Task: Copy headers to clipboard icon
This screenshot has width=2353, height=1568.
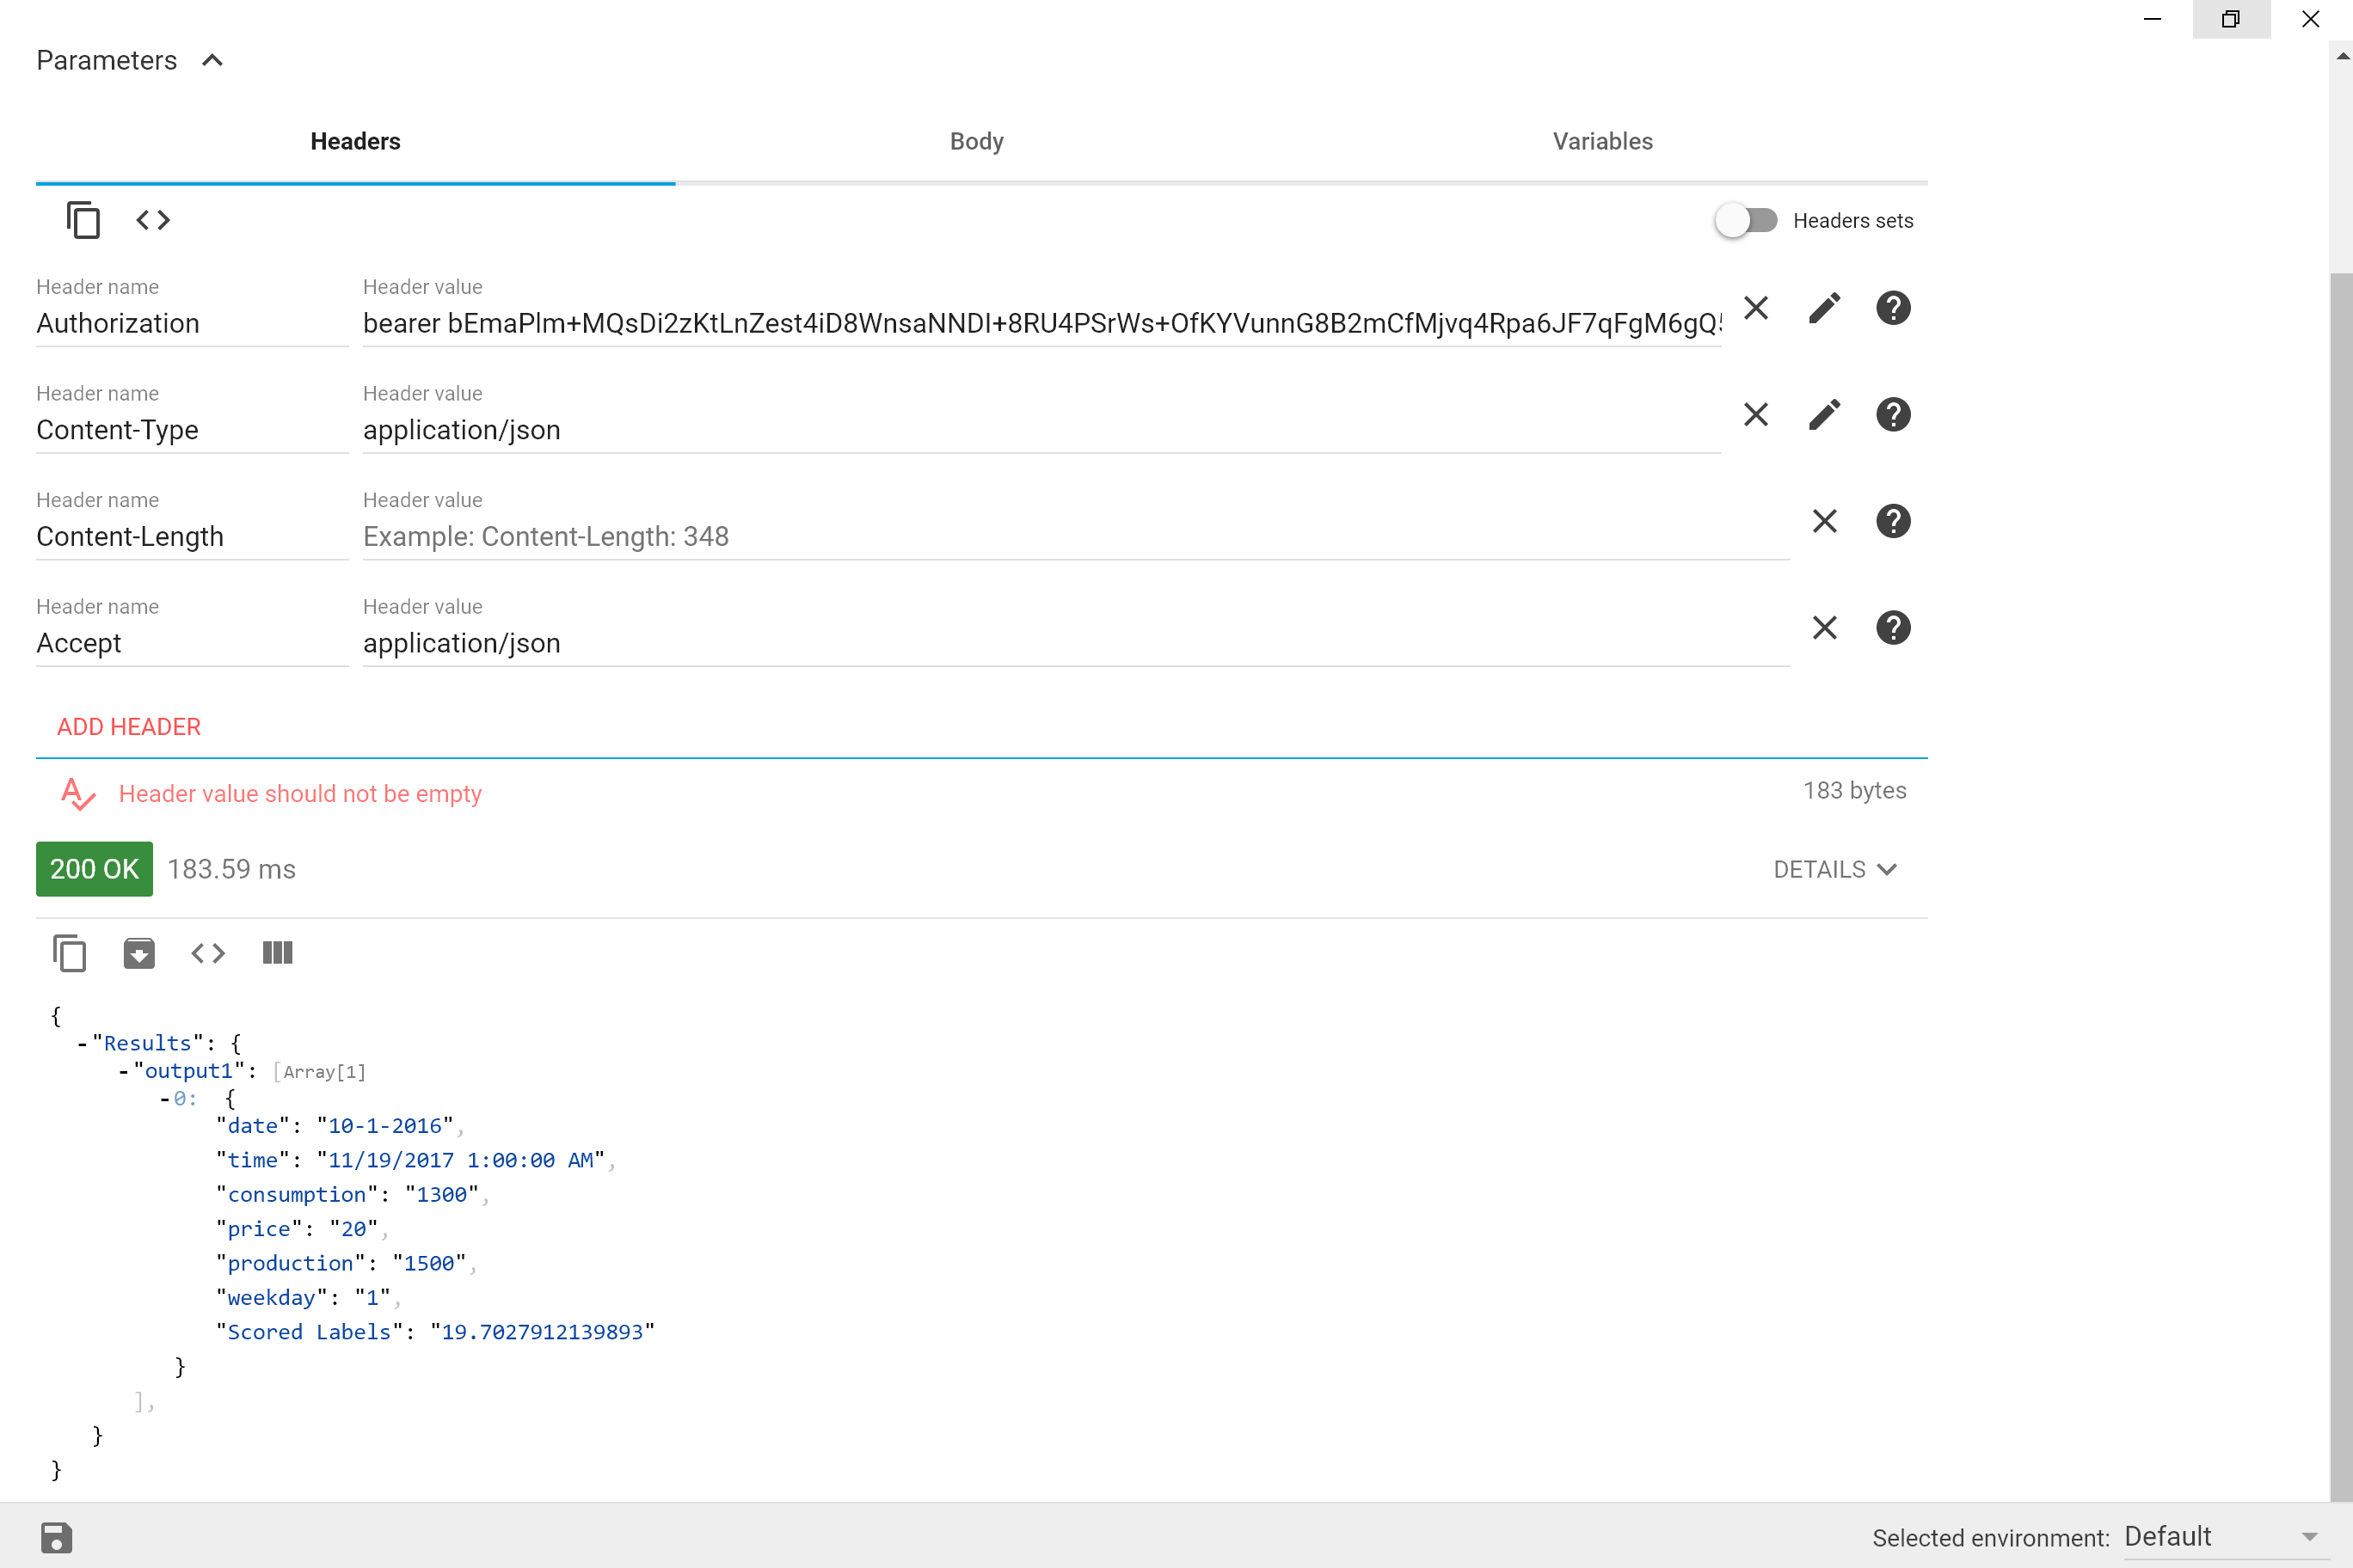Action: 83,220
